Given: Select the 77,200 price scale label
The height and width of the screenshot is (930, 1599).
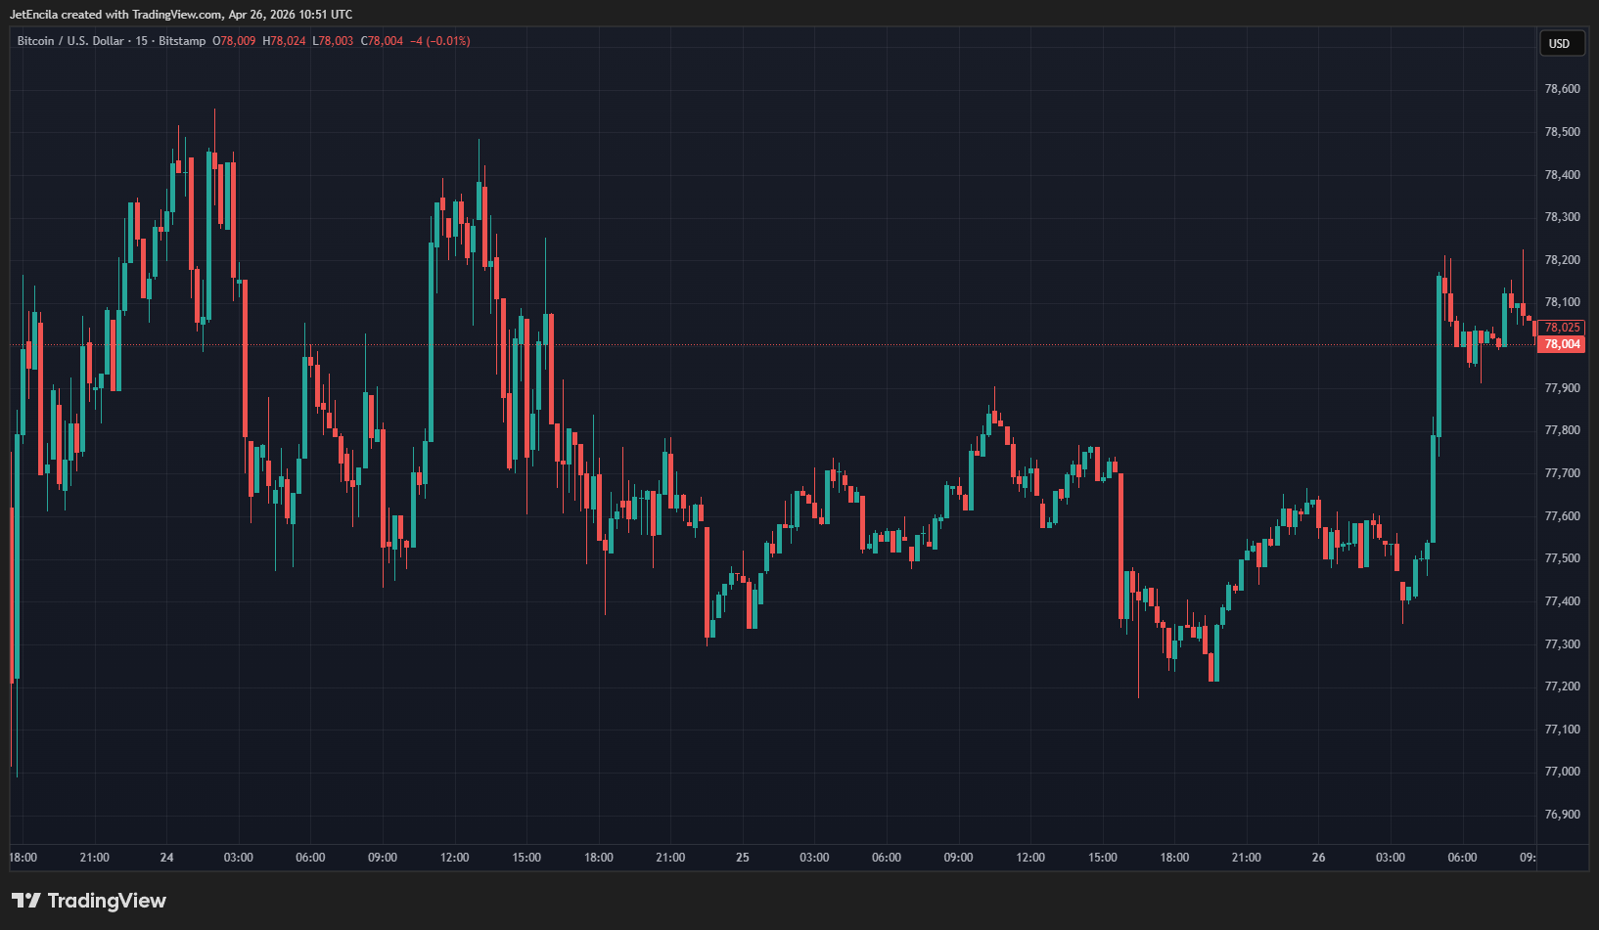Looking at the screenshot, I should tap(1562, 686).
